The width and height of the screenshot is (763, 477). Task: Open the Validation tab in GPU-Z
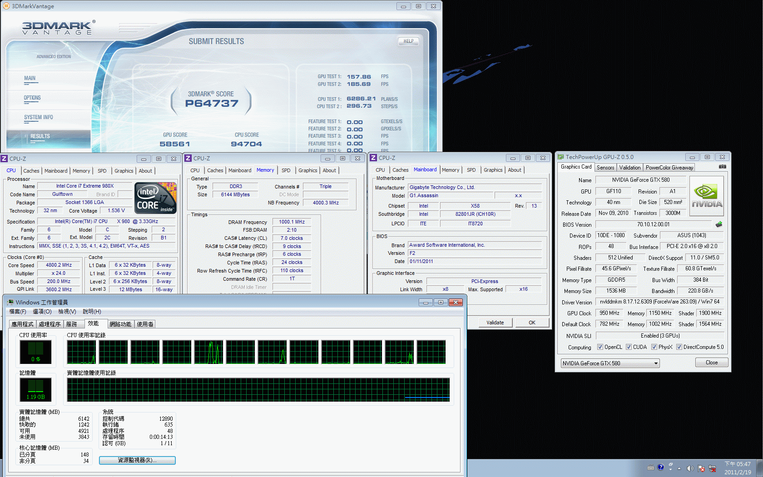coord(630,168)
